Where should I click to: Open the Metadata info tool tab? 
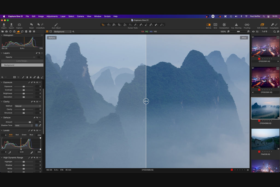(x=30, y=31)
